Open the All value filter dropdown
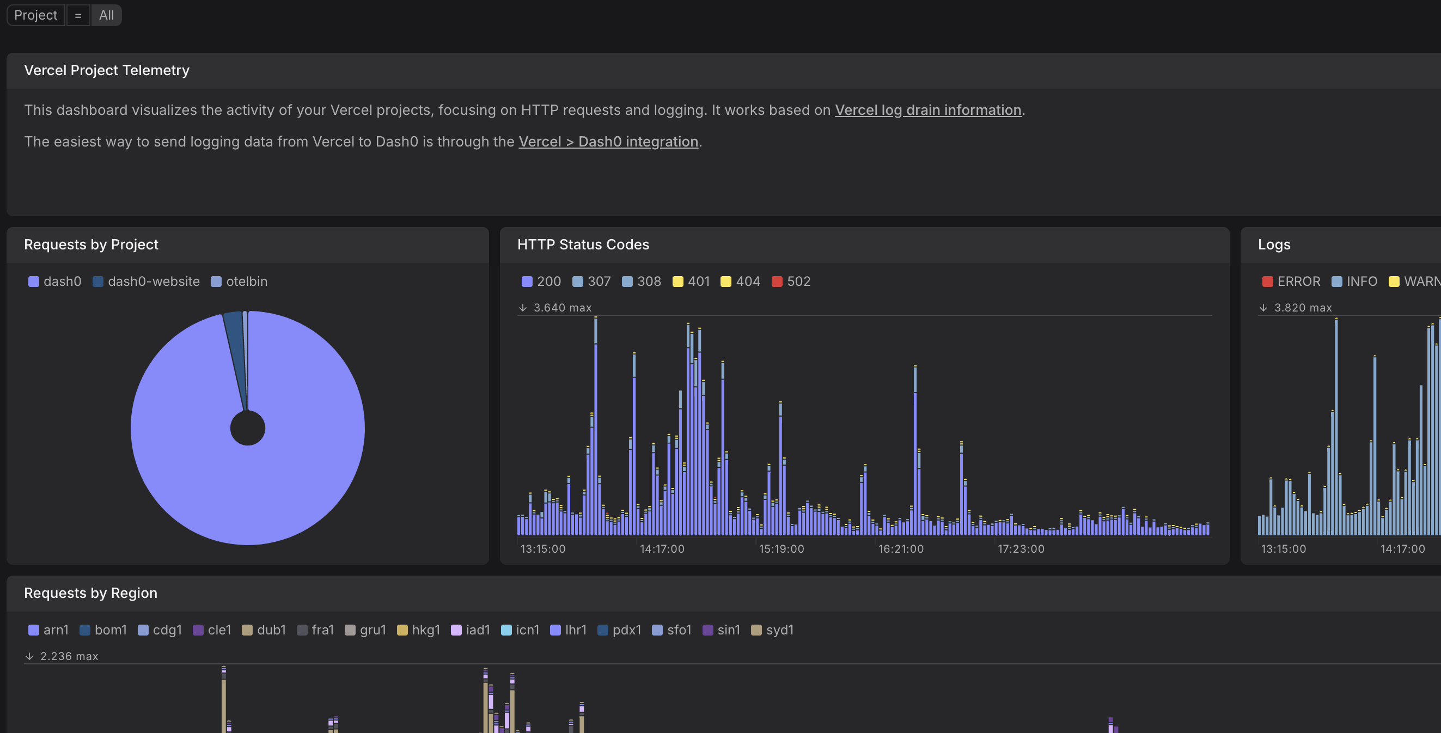1441x733 pixels. 106,15
